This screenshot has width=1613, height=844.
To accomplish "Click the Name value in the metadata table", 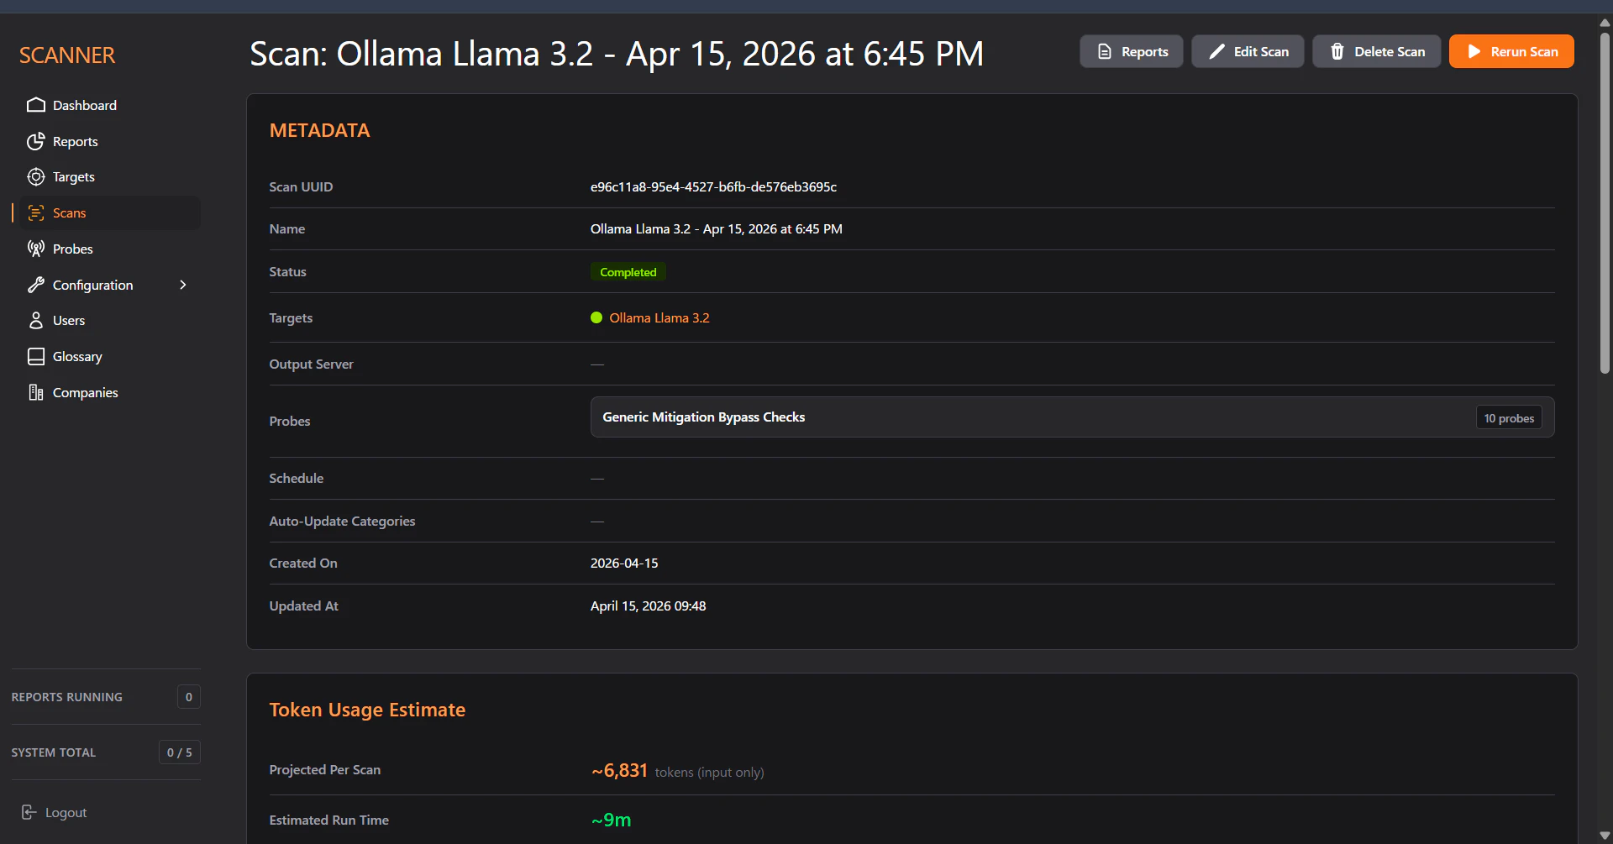I will point(716,229).
